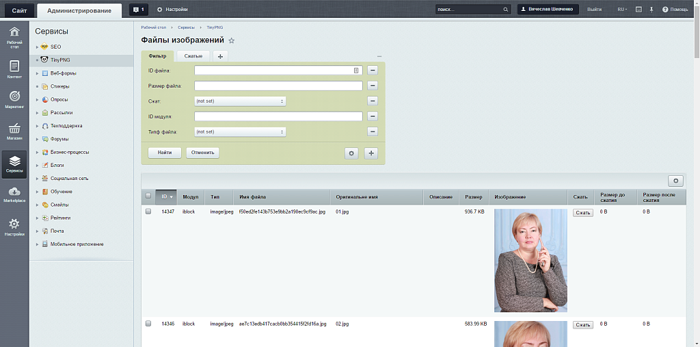
Task: Remove the ID модуля filter row
Action: click(x=373, y=116)
